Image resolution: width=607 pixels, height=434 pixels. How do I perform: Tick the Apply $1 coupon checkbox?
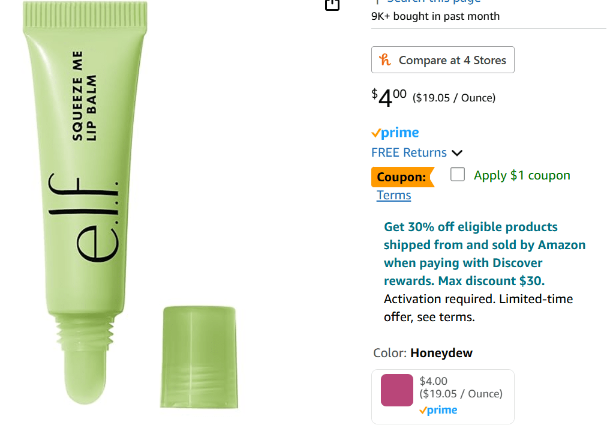click(x=457, y=174)
